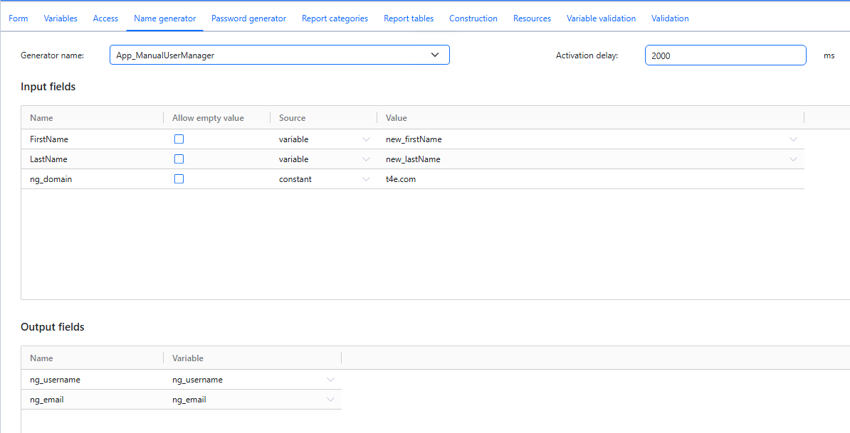The image size is (850, 433).
Task: Switch to the Variables tab
Action: click(x=61, y=18)
